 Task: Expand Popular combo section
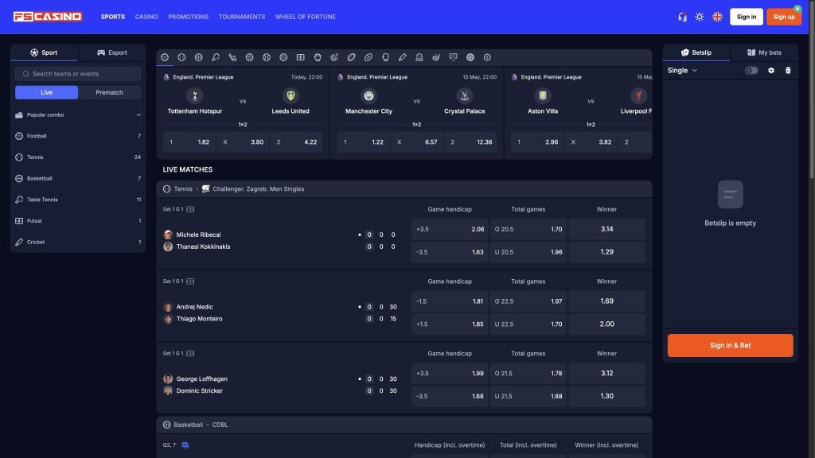pos(78,114)
